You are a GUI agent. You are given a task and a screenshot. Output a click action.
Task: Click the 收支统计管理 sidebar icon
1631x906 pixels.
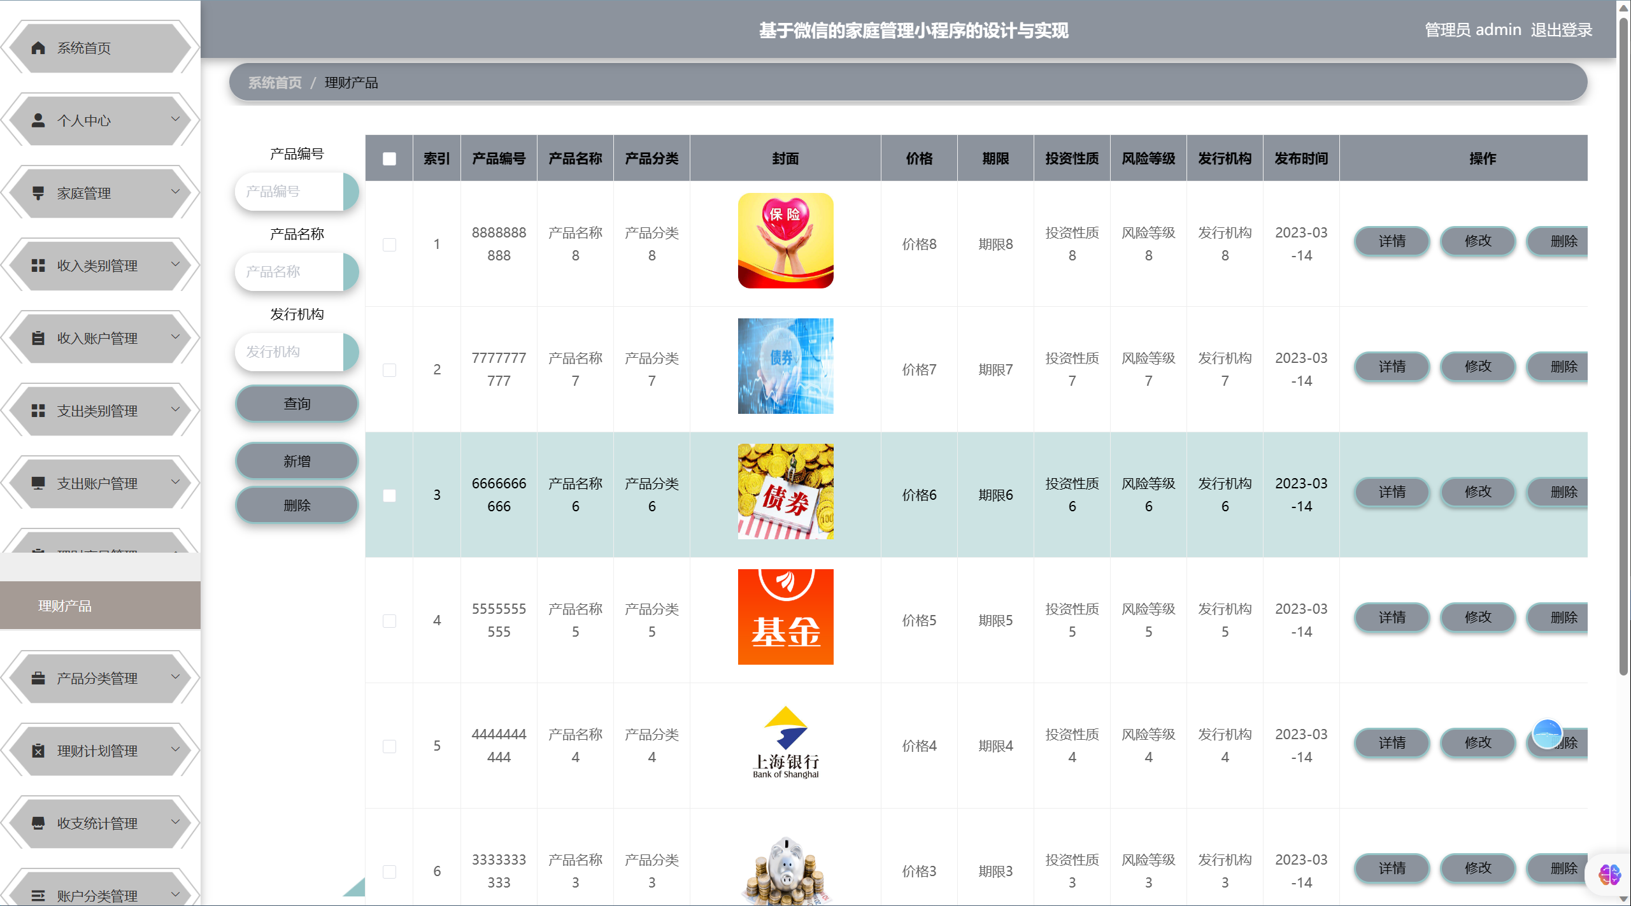pyautogui.click(x=37, y=823)
